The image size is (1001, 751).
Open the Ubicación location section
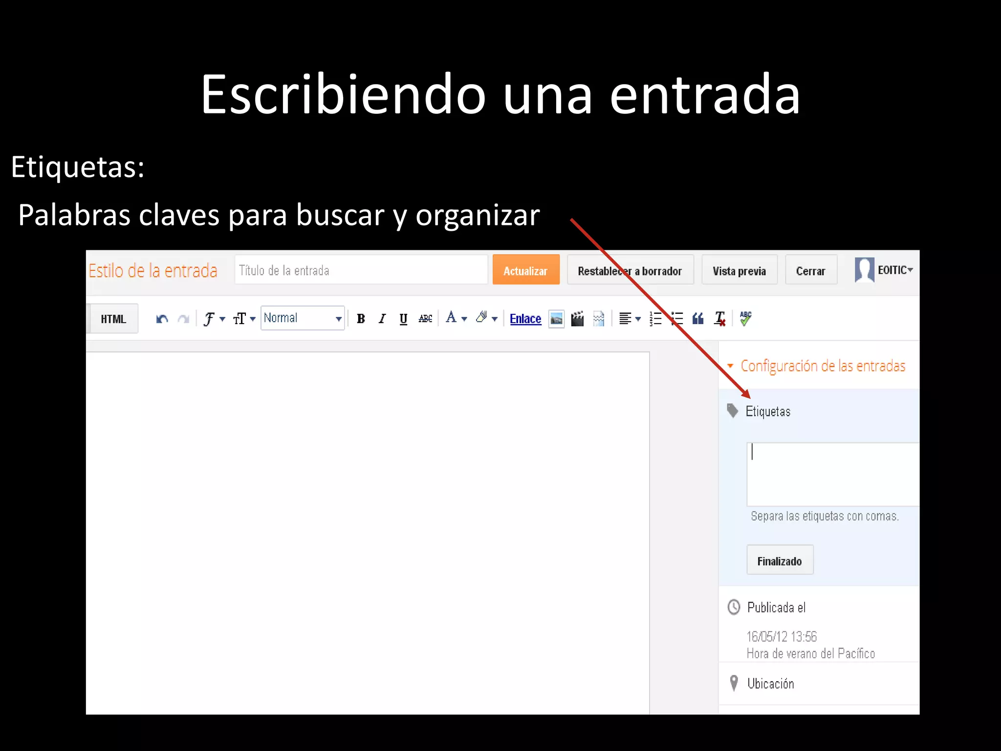point(770,684)
